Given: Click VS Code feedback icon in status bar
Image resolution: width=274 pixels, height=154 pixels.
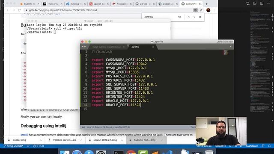Looking at the screenshot, I should coord(263,146).
